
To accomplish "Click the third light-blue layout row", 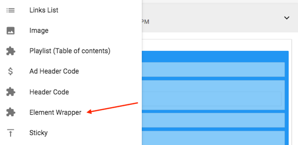I will point(213,120).
